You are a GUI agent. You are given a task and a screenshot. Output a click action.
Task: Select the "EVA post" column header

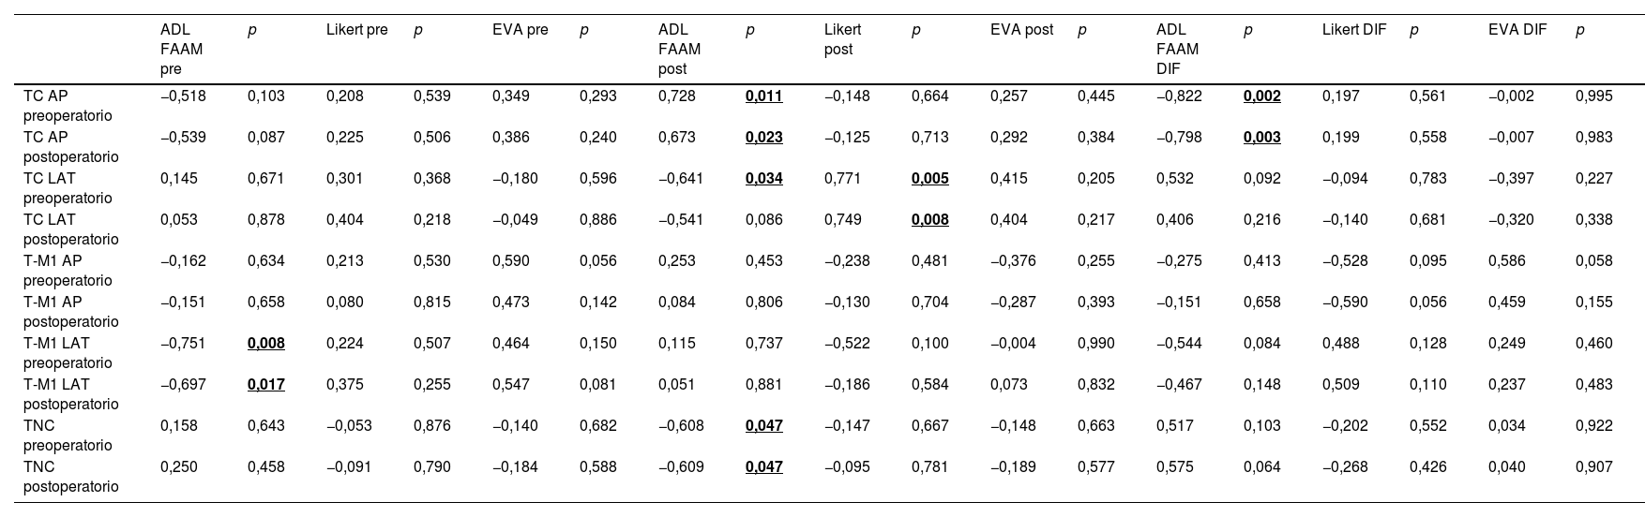coord(1021,30)
